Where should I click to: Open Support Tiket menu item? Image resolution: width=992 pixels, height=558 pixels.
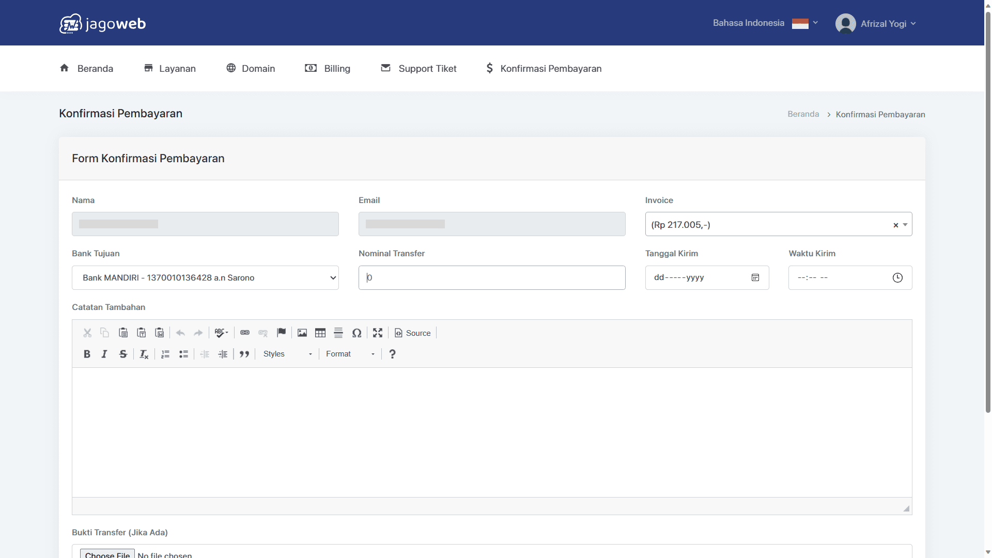coord(419,68)
